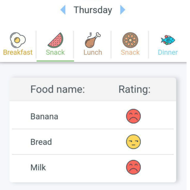Screen dimensions: 190x190
Task: Click the yellow neutral face for Bread
Action: point(133,142)
